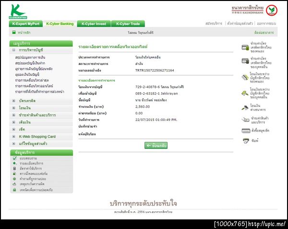The height and width of the screenshot is (229, 288).
Task: Click the fee value 0.00
Action: pos(139,113)
